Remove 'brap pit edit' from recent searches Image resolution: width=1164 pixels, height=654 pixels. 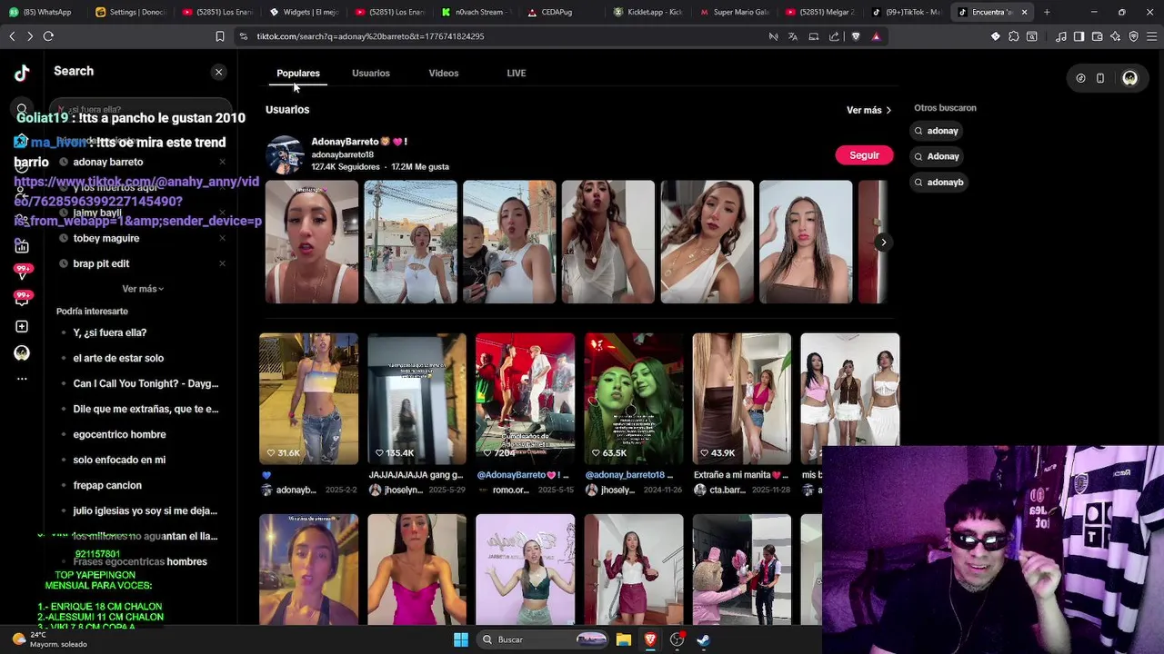pos(222,263)
